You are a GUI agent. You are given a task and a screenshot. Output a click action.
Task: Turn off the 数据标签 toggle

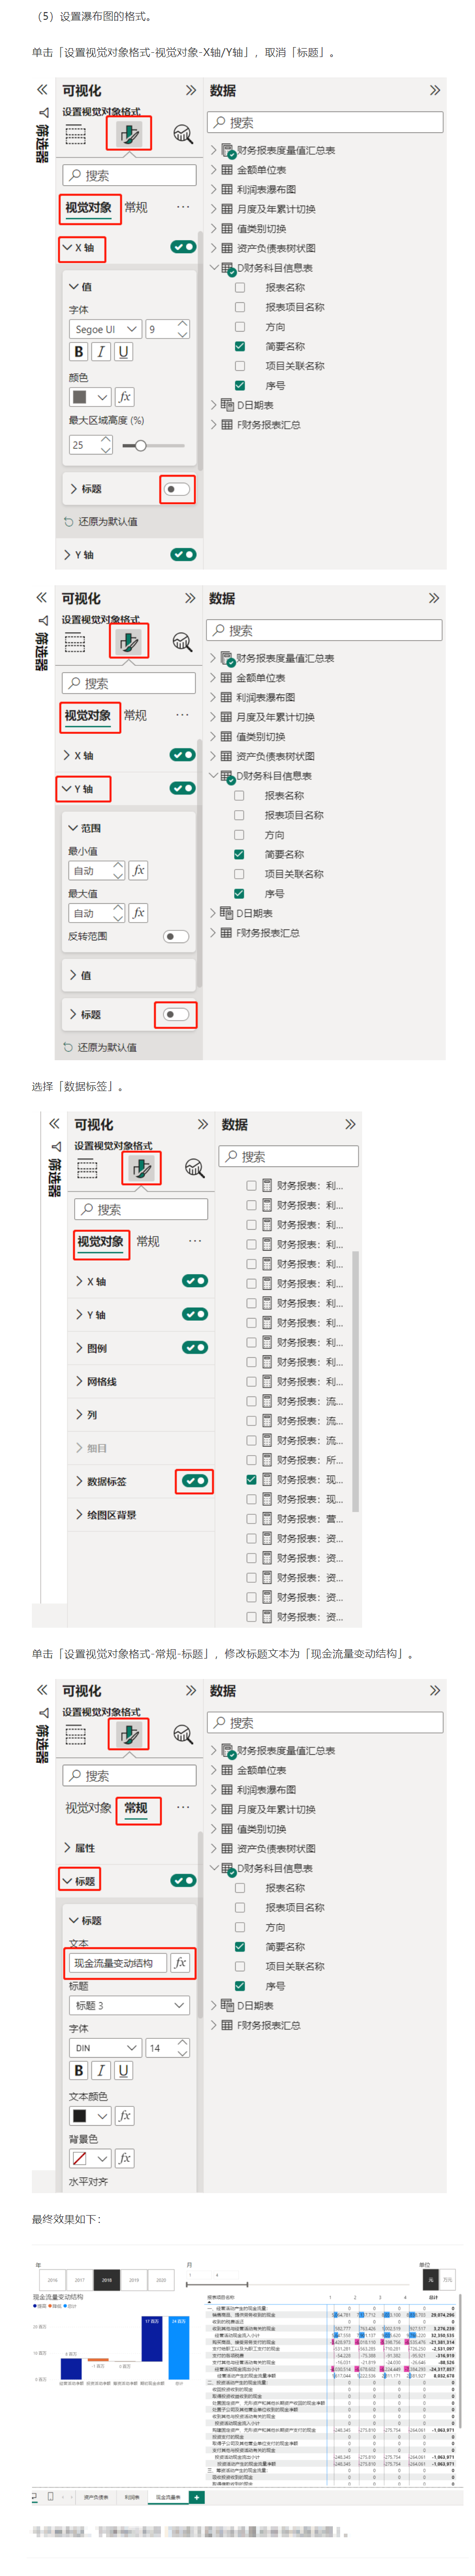coord(195,1481)
